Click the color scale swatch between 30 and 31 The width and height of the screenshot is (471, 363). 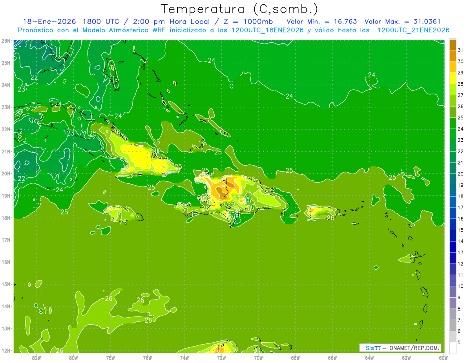pos(453,56)
